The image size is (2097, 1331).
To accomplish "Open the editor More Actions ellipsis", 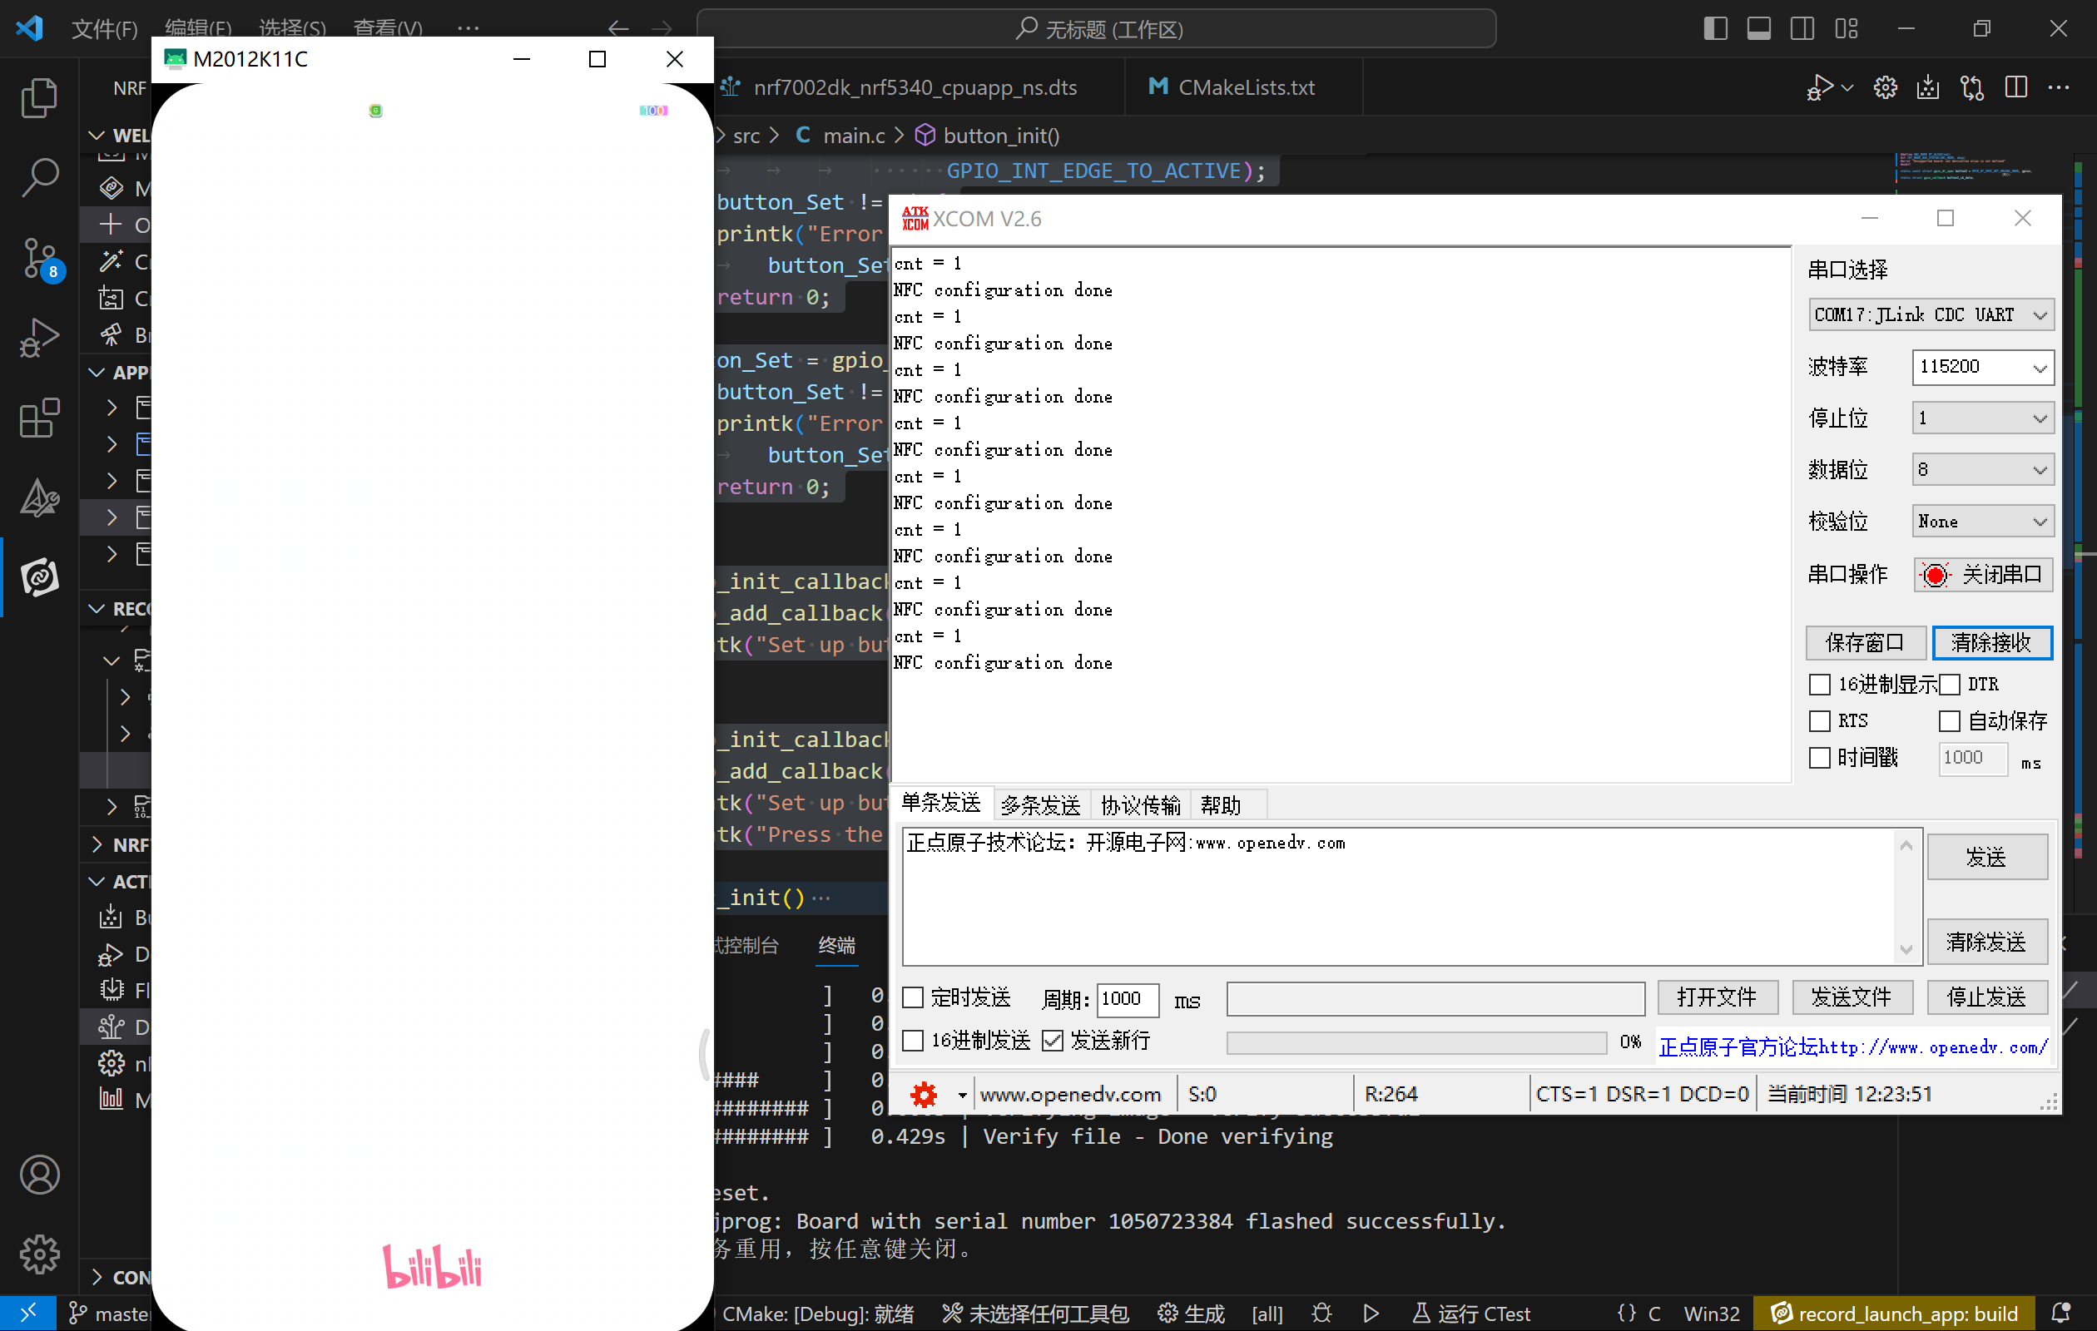I will 2059,87.
